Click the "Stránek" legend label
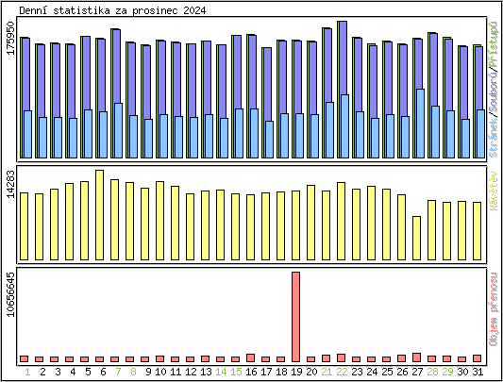The image size is (503, 382). (494, 139)
